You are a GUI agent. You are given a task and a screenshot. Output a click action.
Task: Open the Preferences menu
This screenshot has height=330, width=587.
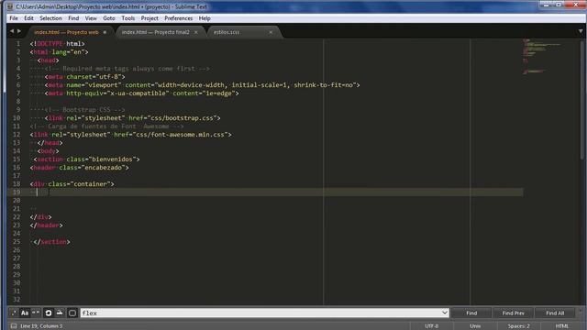coord(178,18)
